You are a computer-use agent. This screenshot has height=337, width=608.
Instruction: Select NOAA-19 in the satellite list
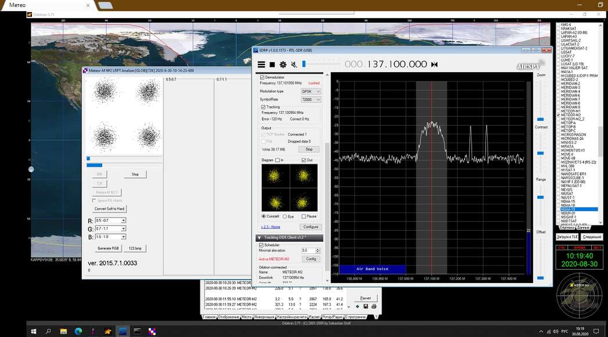click(579, 209)
